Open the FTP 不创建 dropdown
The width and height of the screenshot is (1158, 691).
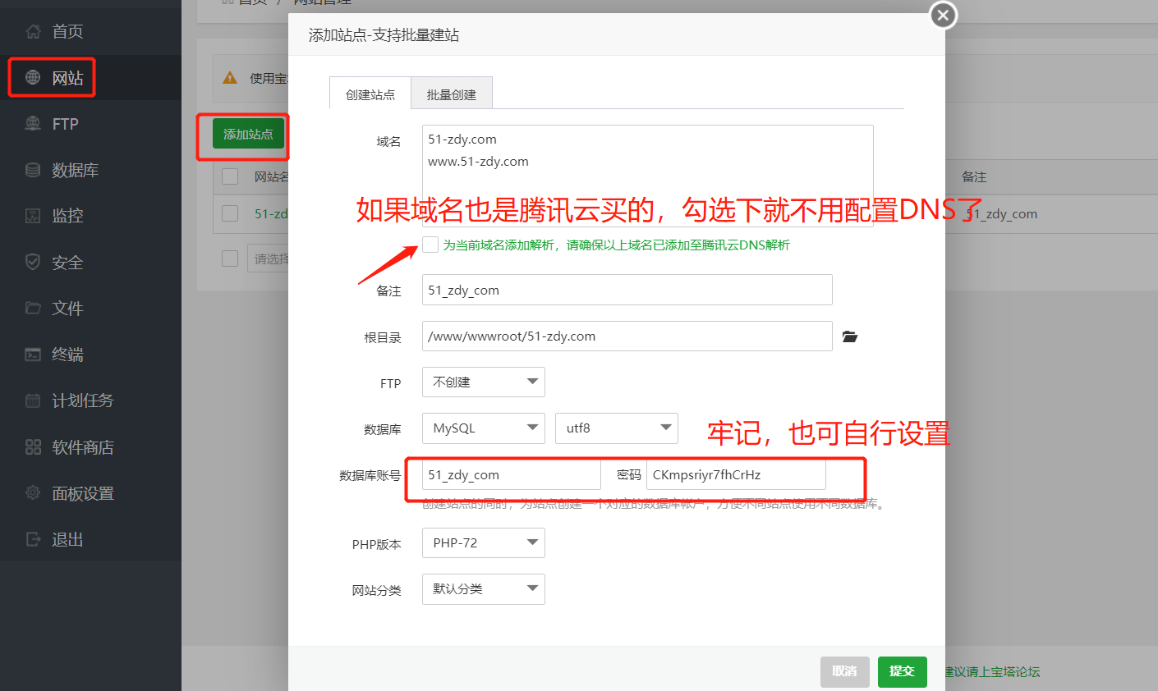coord(483,382)
